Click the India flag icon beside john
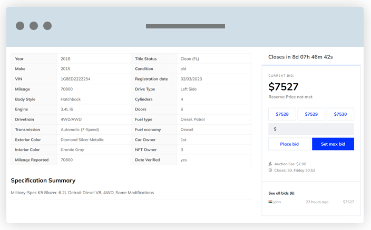The height and width of the screenshot is (230, 371). tap(270, 202)
